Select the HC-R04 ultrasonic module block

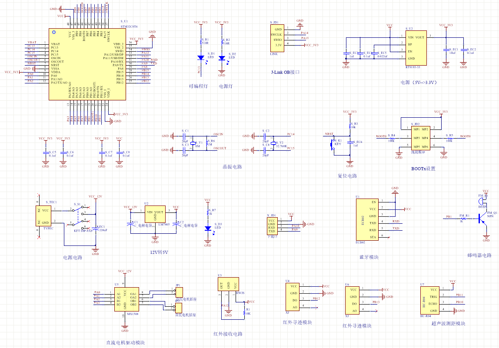(x=430, y=300)
